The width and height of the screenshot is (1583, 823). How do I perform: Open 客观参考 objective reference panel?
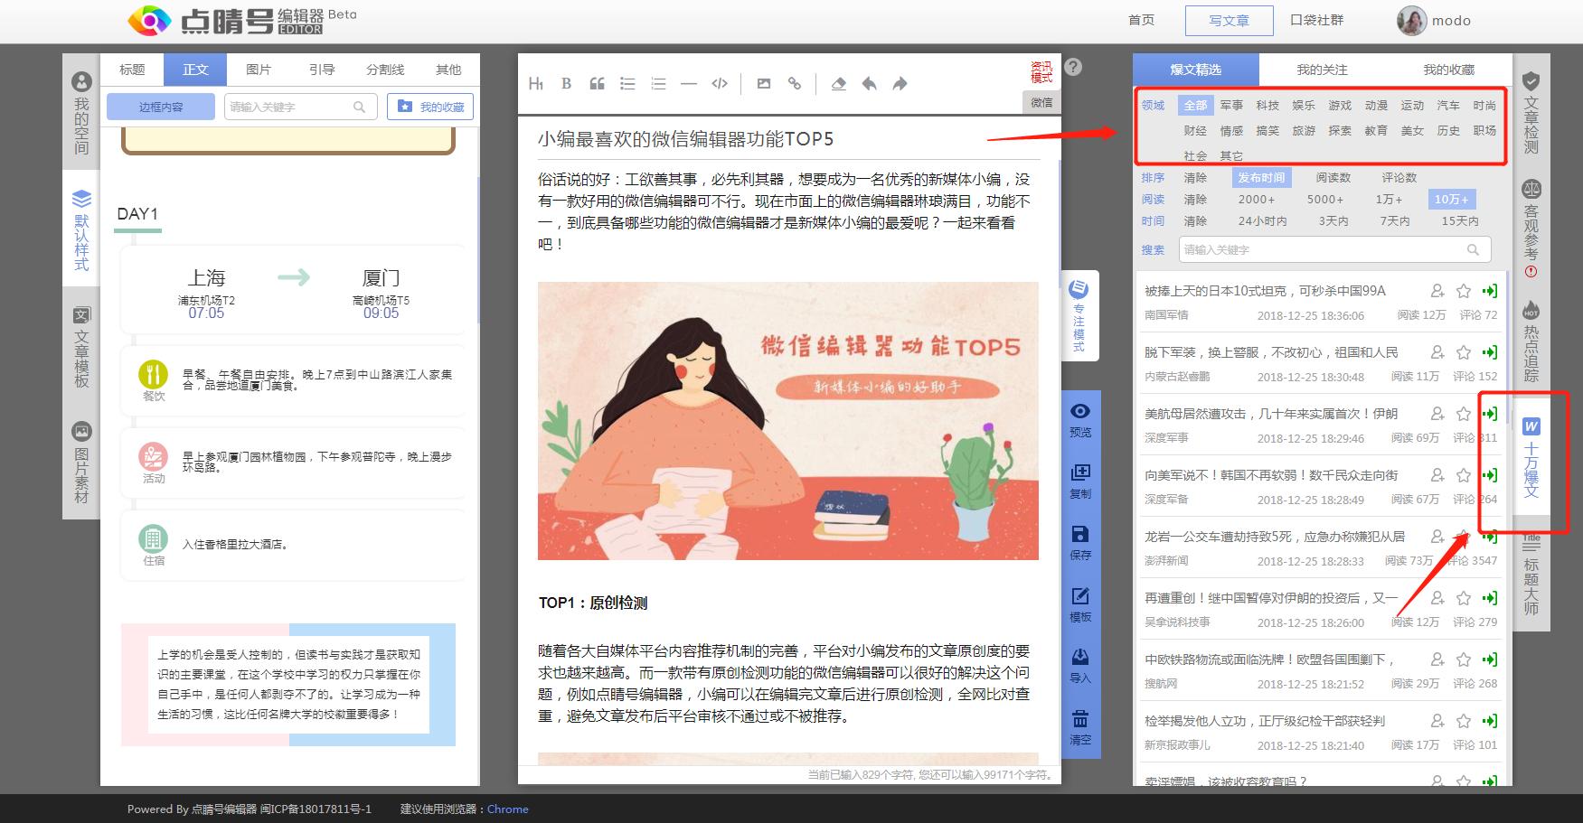1531,229
